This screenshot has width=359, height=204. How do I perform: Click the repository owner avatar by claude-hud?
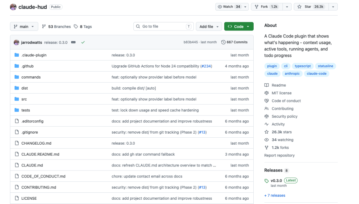(13, 7)
